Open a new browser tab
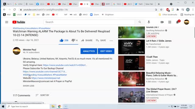The width and height of the screenshot is (195, 109). [x=159, y=4]
